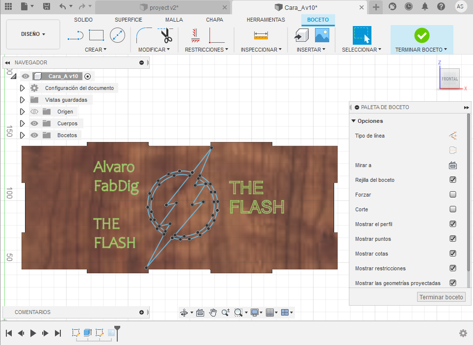Toggle Mostrar el perfil checkbox
Screen dimensions: 473x345
(452, 224)
